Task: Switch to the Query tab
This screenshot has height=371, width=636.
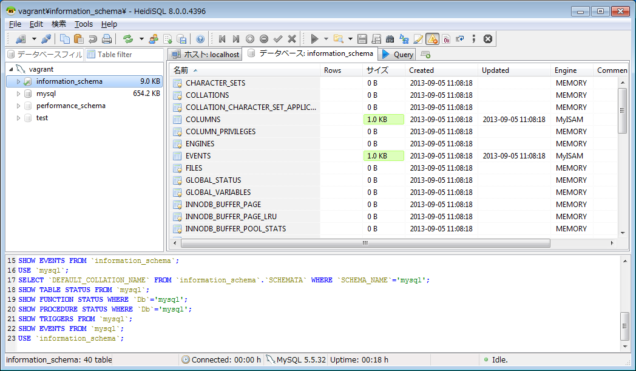Action: coord(398,55)
